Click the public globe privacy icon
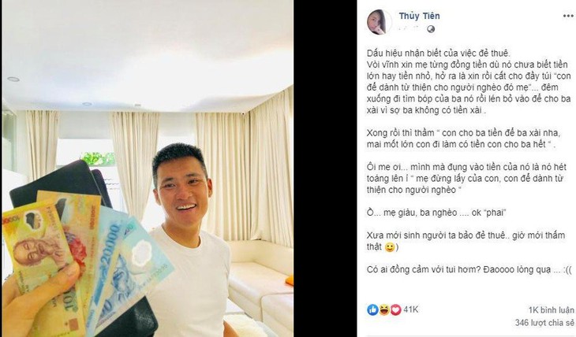 pos(431,29)
